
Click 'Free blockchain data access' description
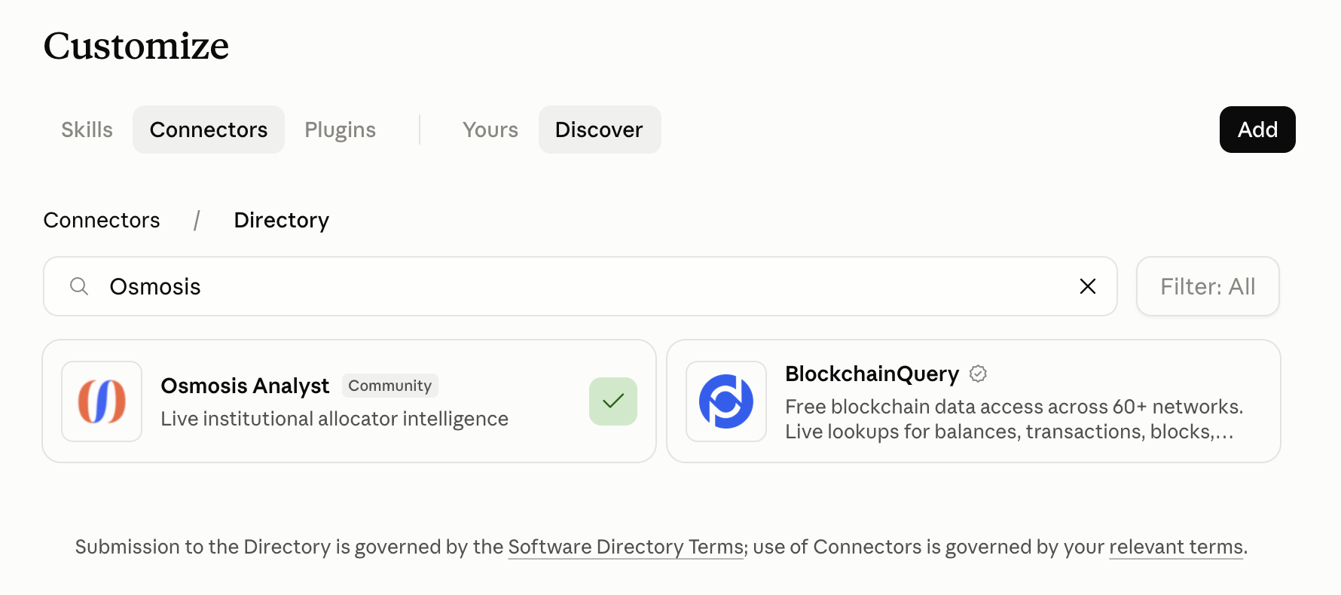[1014, 419]
